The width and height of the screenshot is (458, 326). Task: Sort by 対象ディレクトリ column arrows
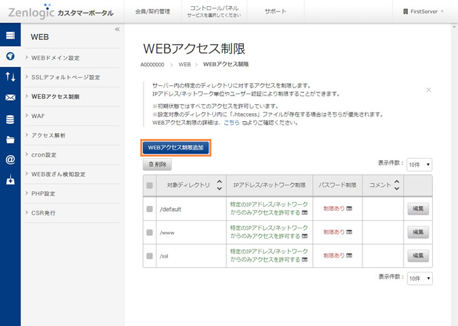pos(220,185)
